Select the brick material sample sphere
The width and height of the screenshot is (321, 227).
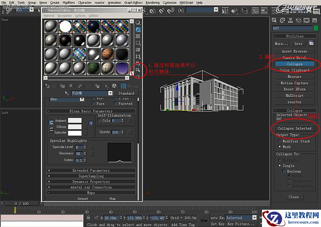pos(108,53)
